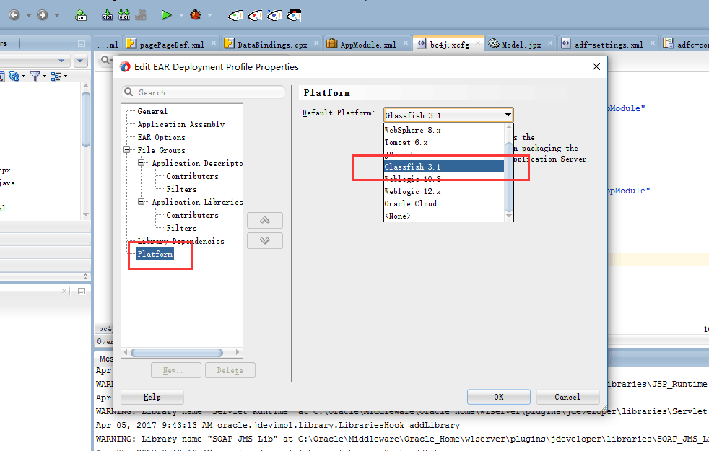Switch to the DataBindings.cpx tab
The image size is (709, 451).
pos(272,44)
